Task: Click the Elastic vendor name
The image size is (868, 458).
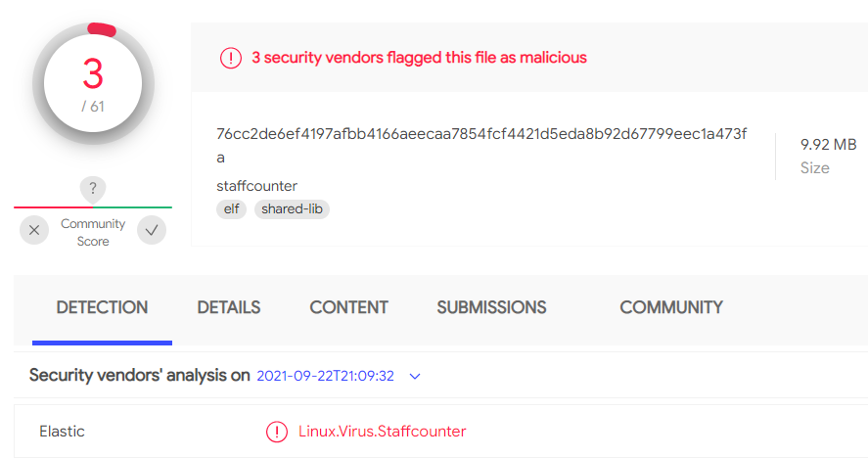Action: (x=62, y=432)
